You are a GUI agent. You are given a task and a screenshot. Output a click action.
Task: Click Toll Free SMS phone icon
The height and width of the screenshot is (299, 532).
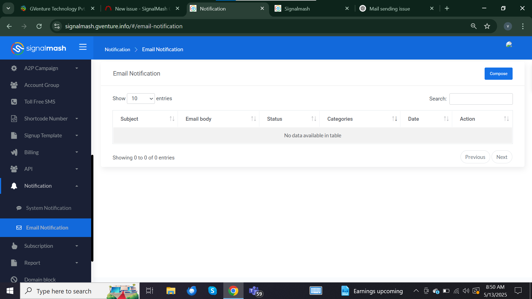(x=14, y=102)
